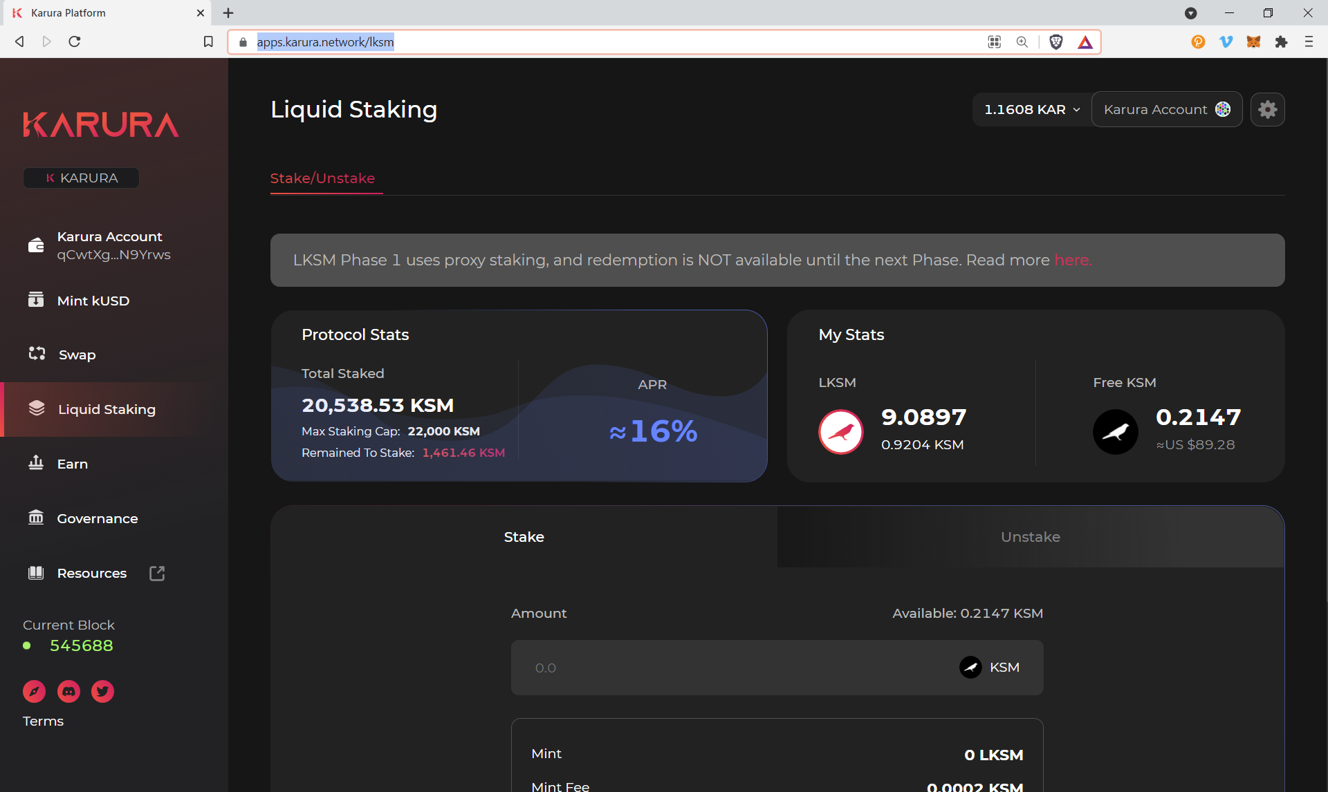Click the Liquid Staking layers icon
Viewport: 1328px width, 792px height.
point(37,408)
